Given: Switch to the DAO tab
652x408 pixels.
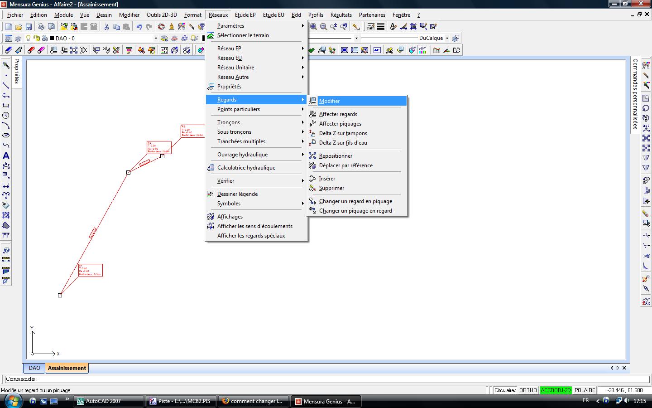Looking at the screenshot, I should (x=34, y=368).
